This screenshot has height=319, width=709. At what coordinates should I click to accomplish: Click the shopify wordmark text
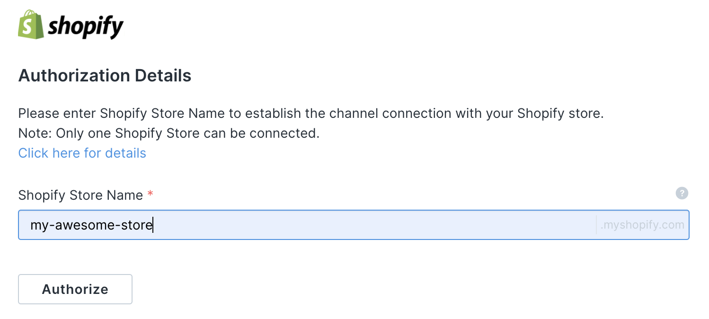[x=86, y=27]
